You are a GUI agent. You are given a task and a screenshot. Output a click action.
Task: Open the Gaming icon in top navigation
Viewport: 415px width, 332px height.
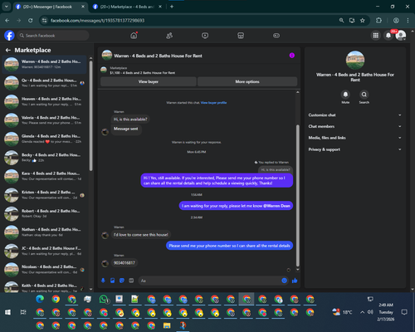pos(276,36)
